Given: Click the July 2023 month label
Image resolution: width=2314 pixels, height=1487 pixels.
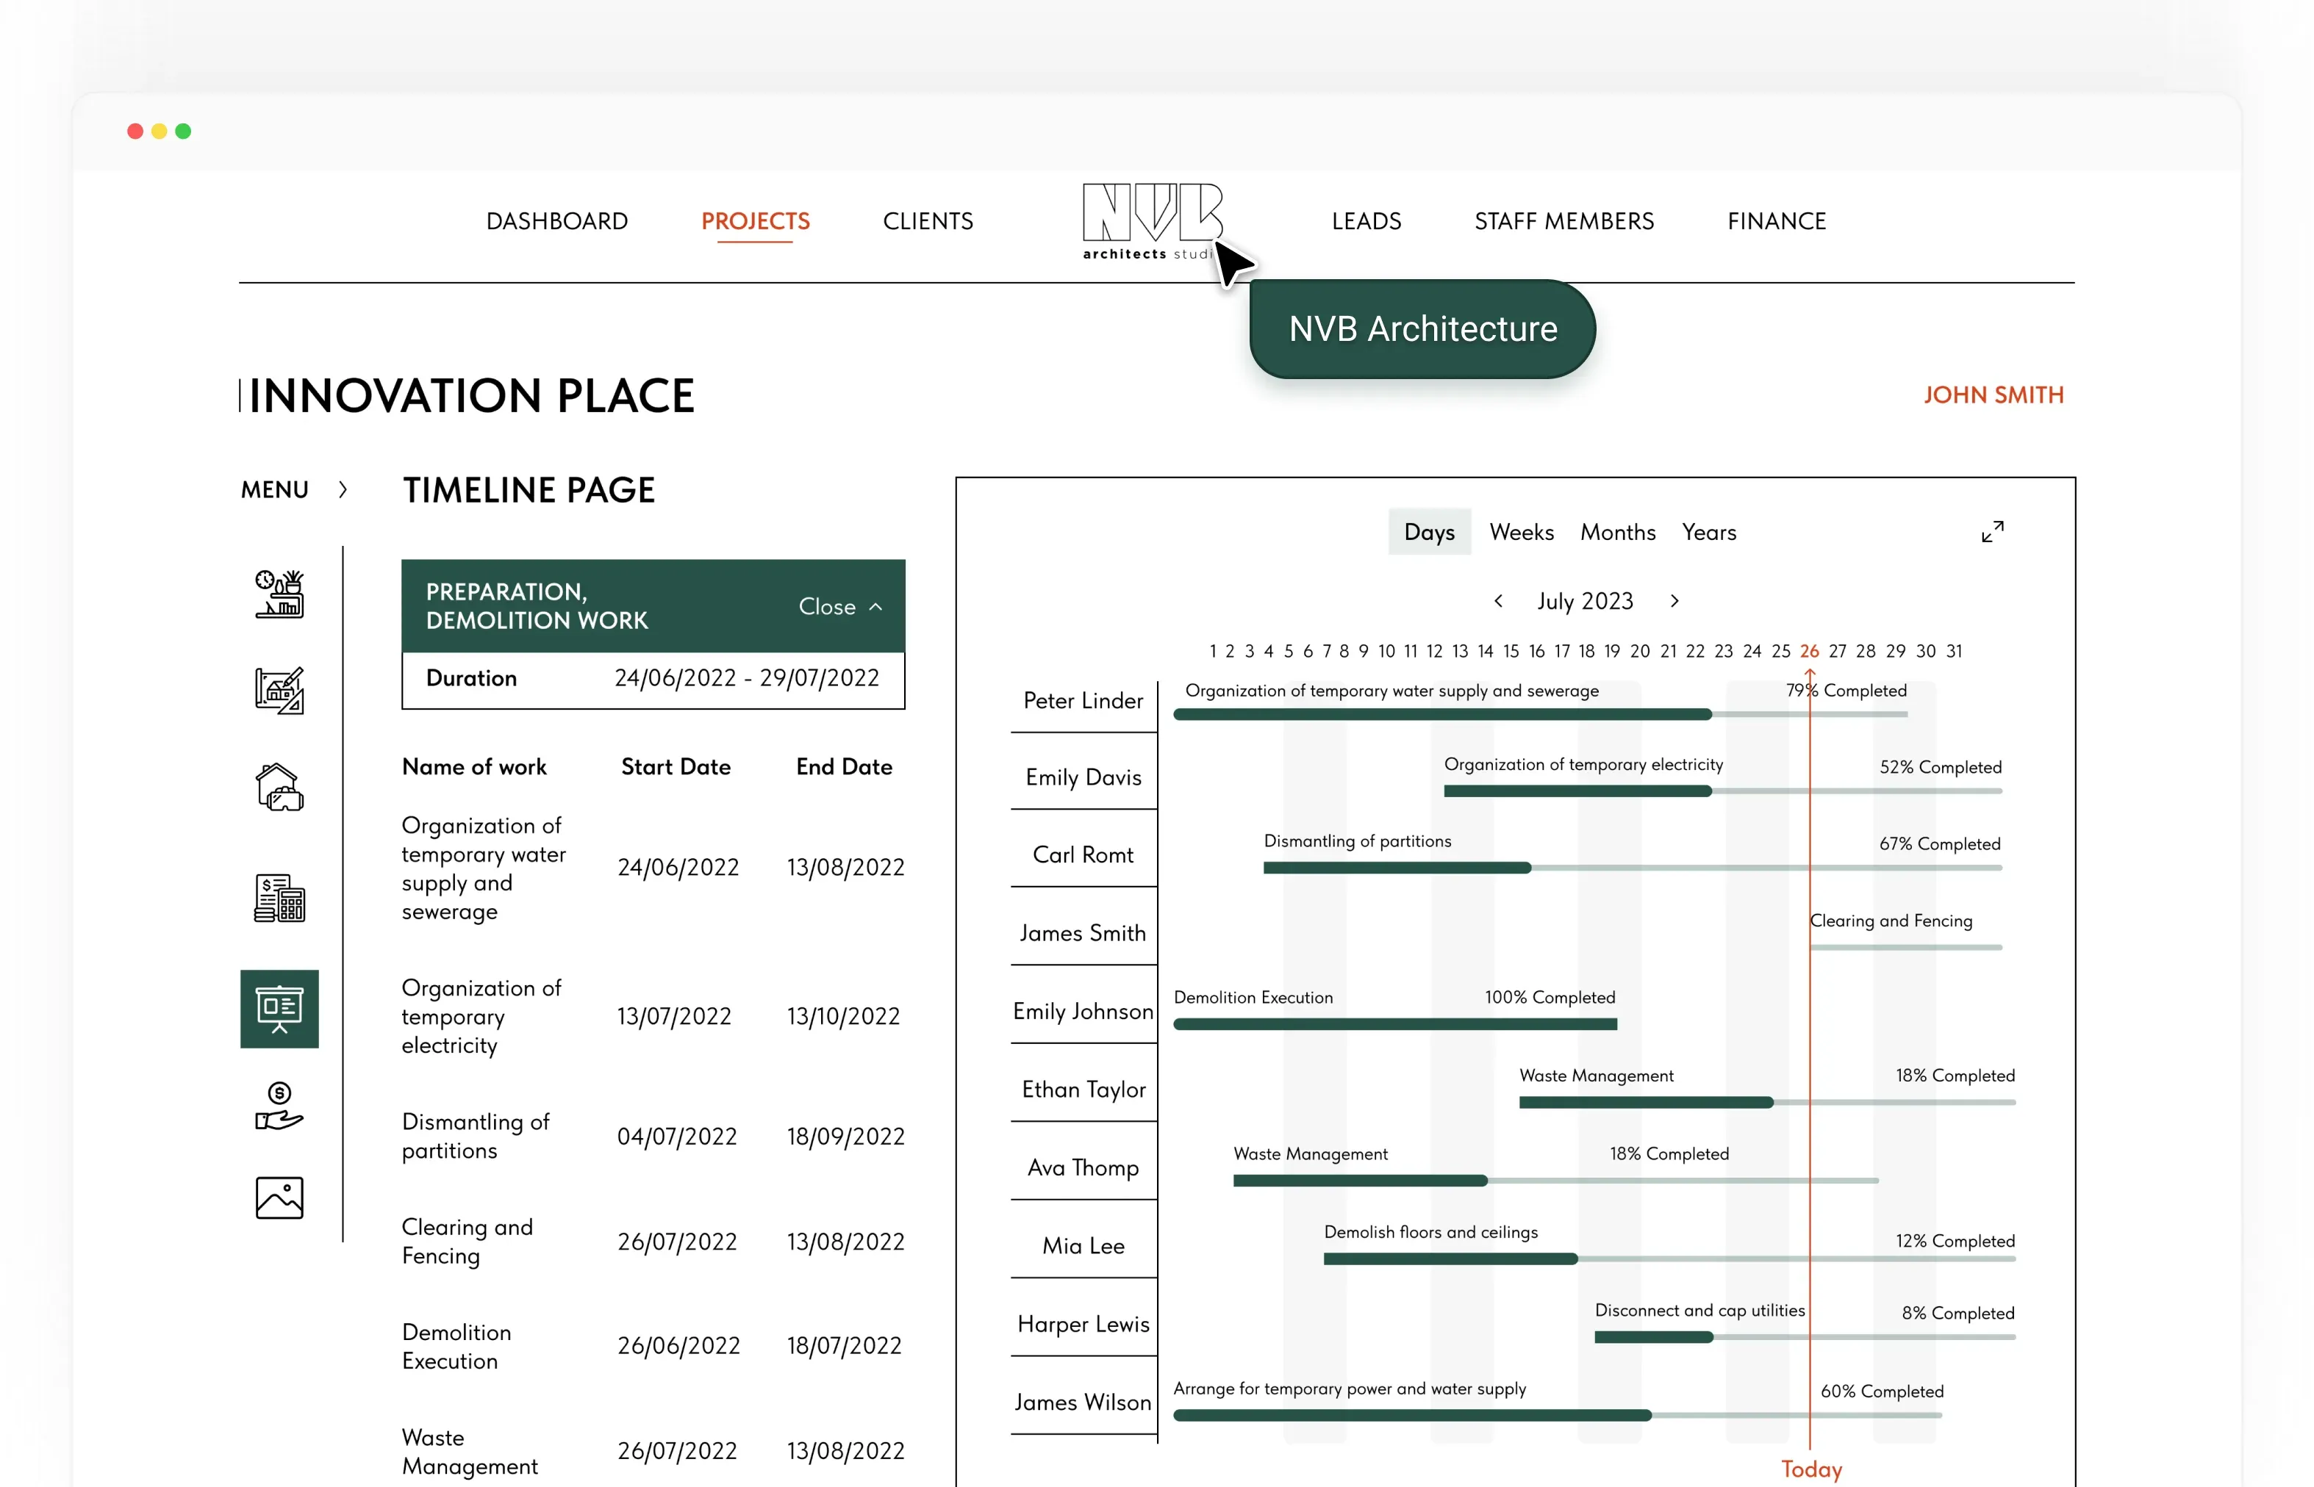Looking at the screenshot, I should pos(1586,600).
